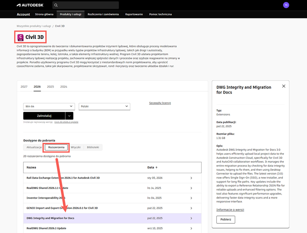Expand the Zainstaluj options arrow
Image resolution: width=307 pixels, height=233 pixels.
[x=69, y=116]
